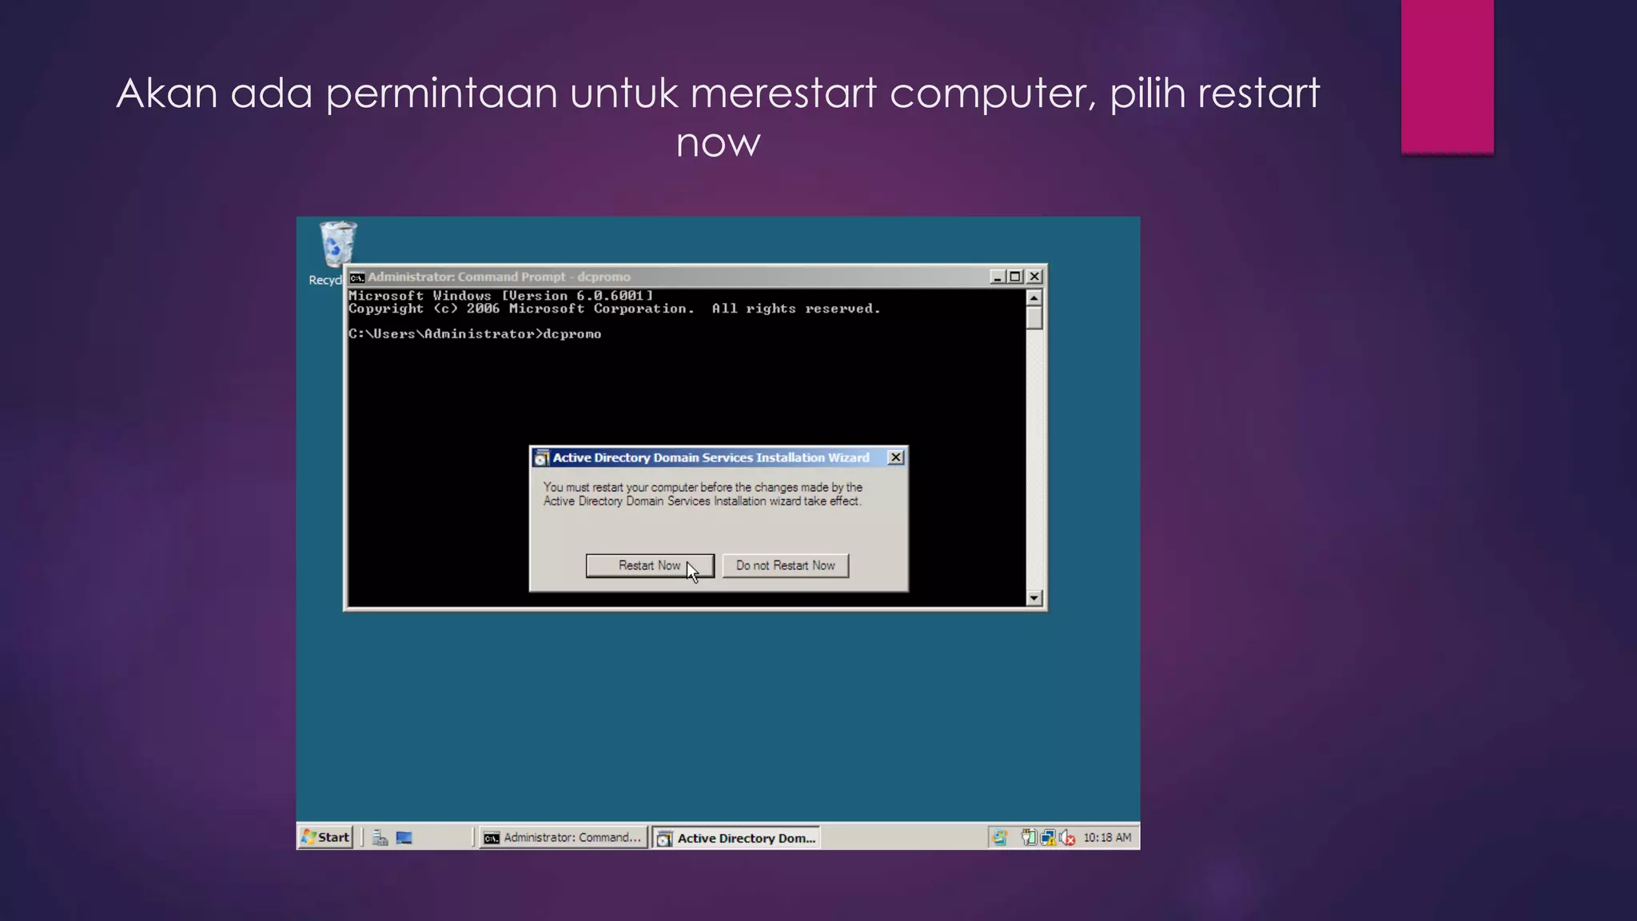Click the Restart Now button
This screenshot has height=921, width=1637.
coord(649,565)
